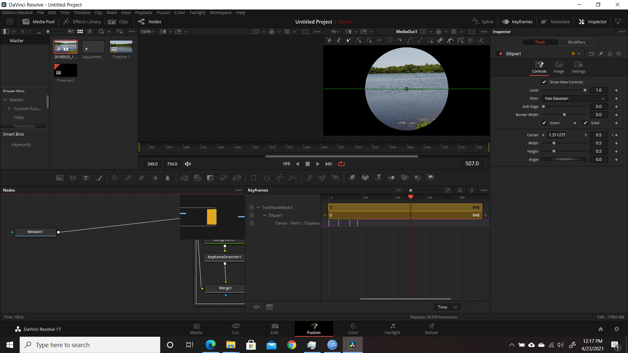Add a Polygon mask tool
Viewport: 628px width, 353px height.
pos(280,178)
